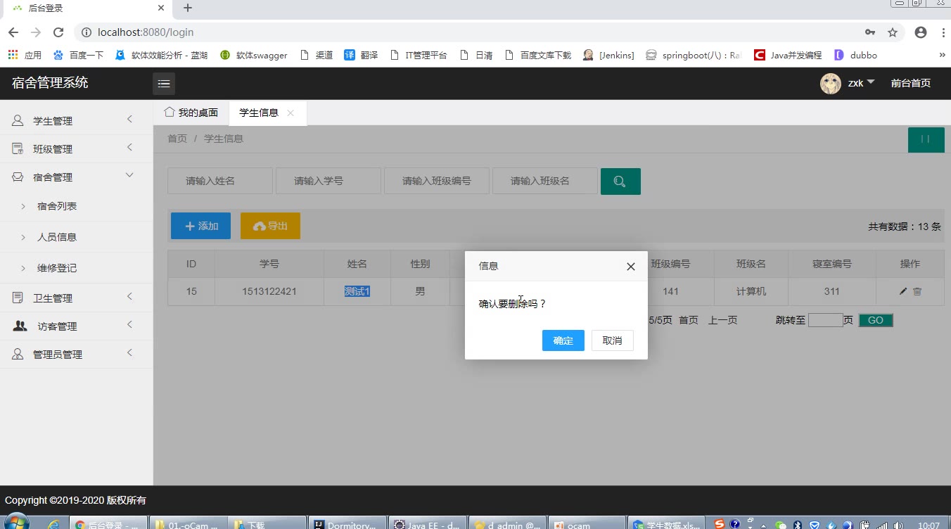
Task: Click the trash delete icon in row 15
Action: point(917,291)
